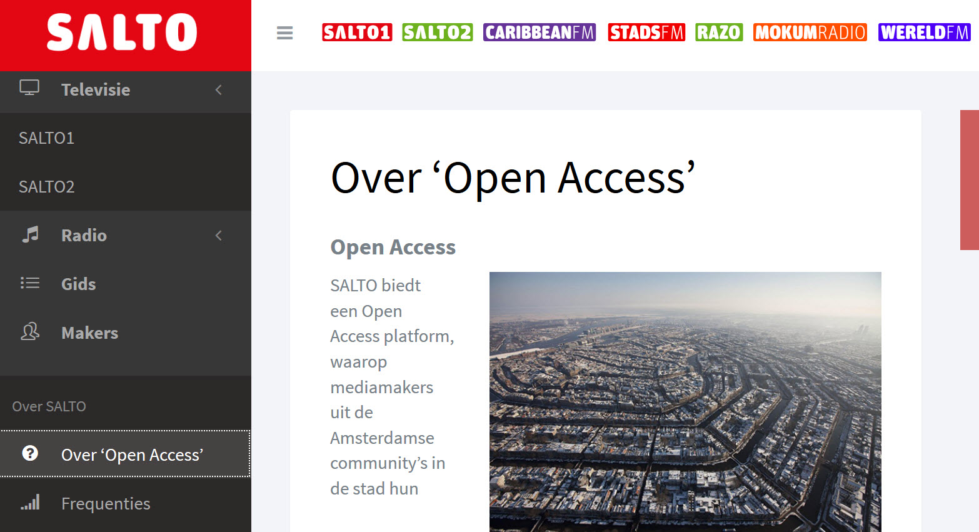979x532 pixels.
Task: Open the Radio menu item
Action: coord(126,236)
